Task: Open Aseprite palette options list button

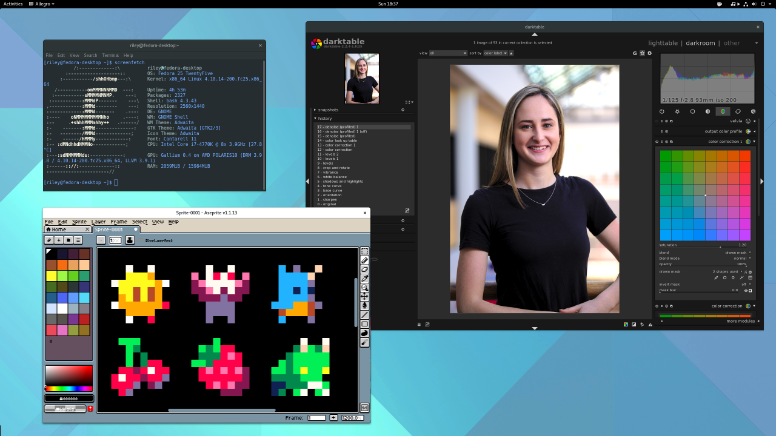Action: 78,240
